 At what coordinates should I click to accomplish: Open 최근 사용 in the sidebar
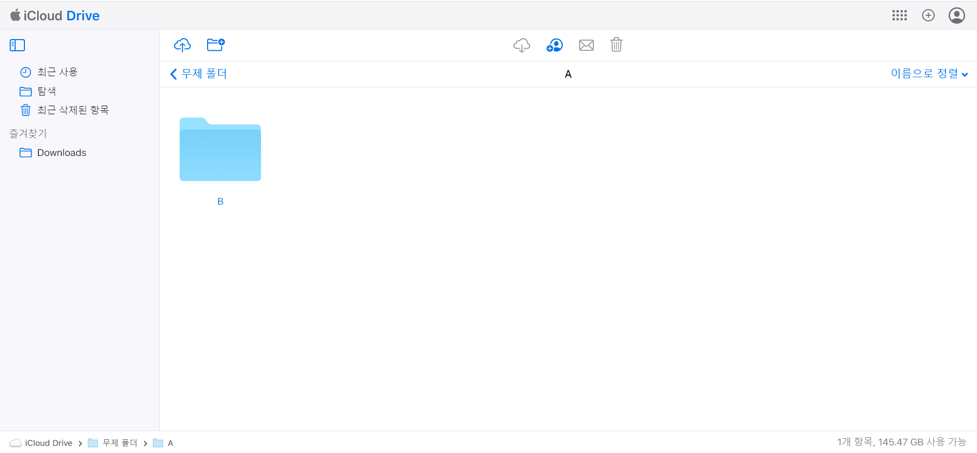pyautogui.click(x=49, y=72)
